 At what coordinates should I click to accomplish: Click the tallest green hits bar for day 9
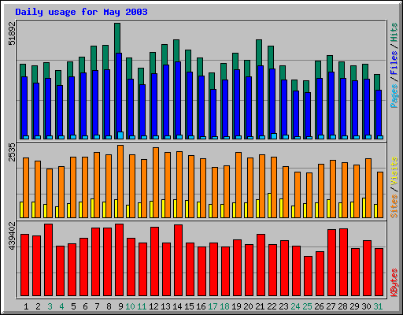tap(117, 38)
